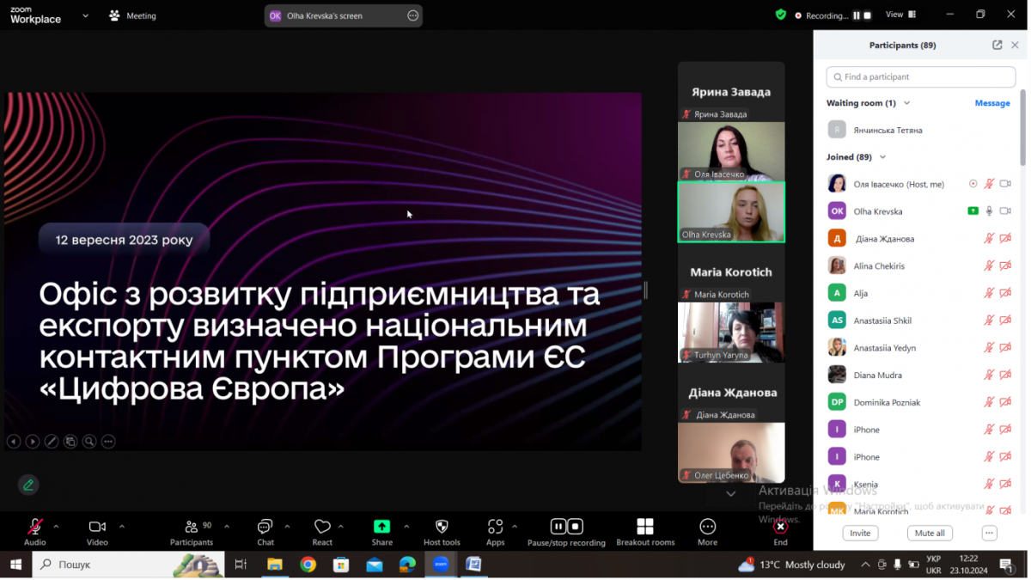
Task: Toggle microphone mute in Audio control
Action: 35,527
